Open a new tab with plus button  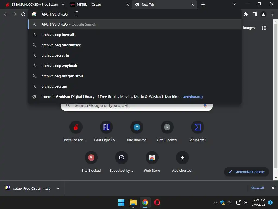[203, 5]
